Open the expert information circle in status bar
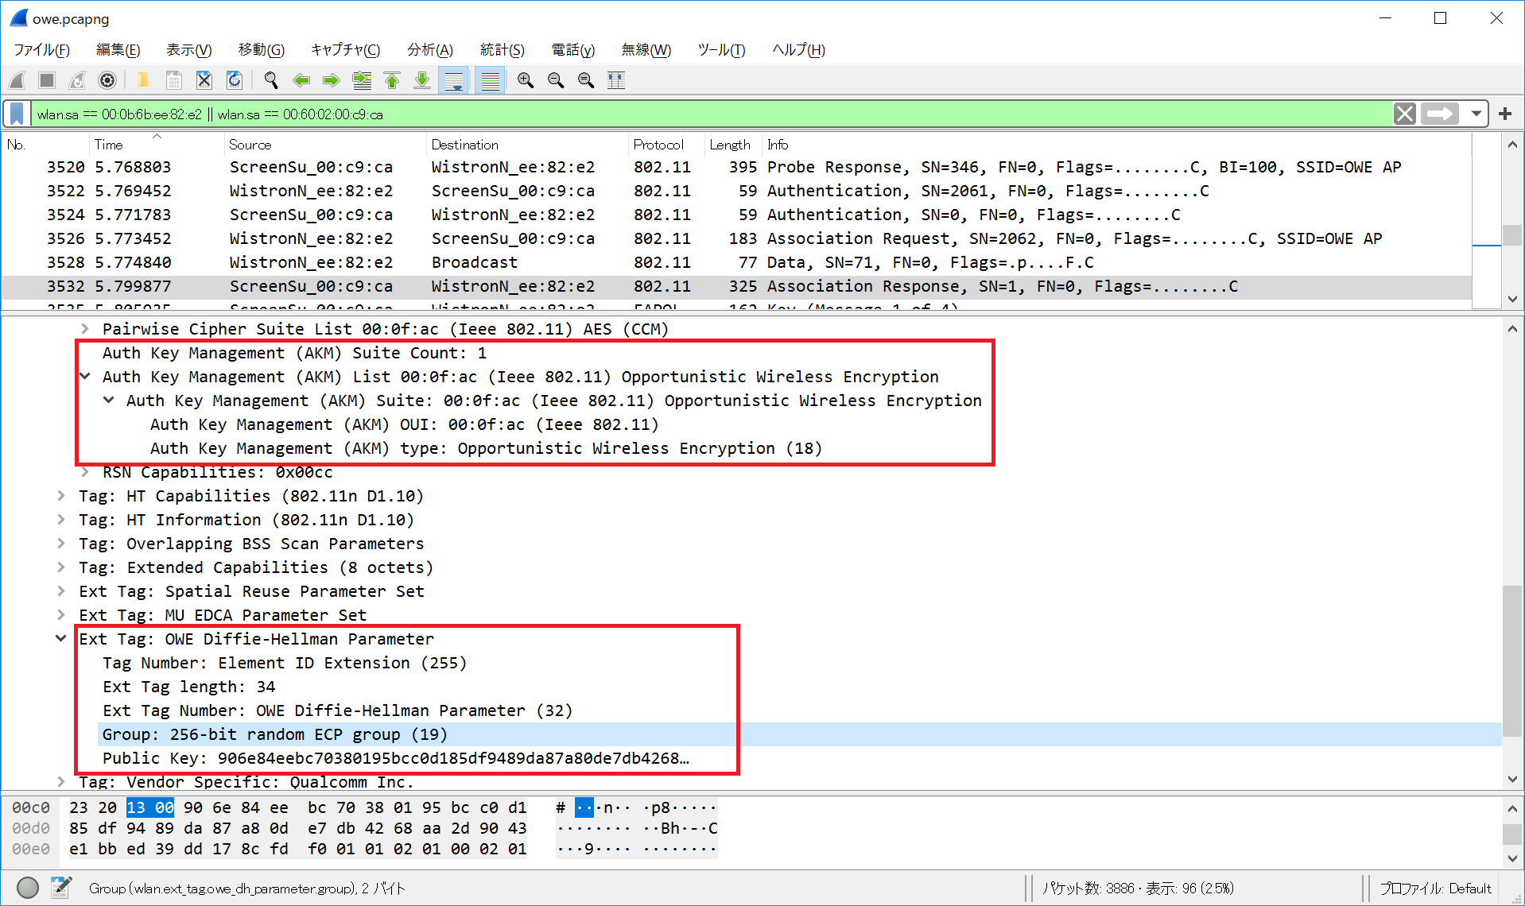This screenshot has height=906, width=1525. tap(28, 888)
